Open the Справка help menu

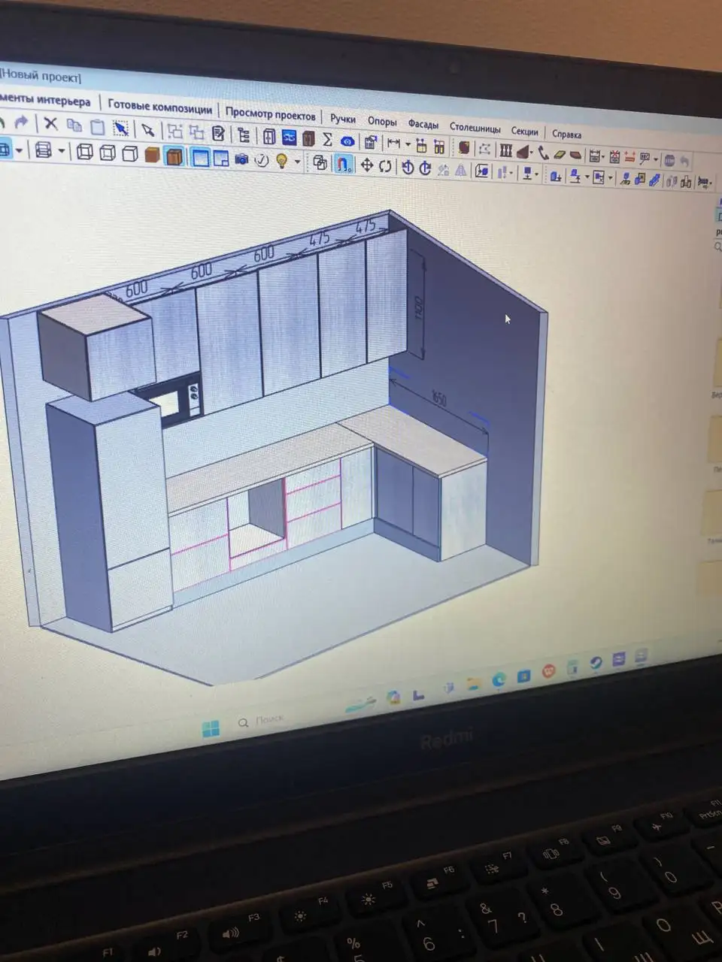[x=566, y=134]
